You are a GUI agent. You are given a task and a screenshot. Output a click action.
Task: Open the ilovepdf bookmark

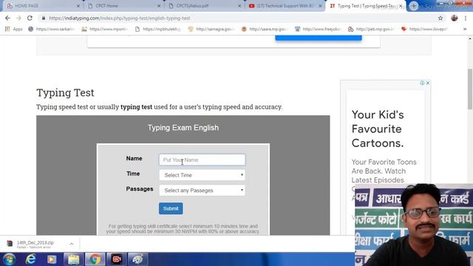424,29
